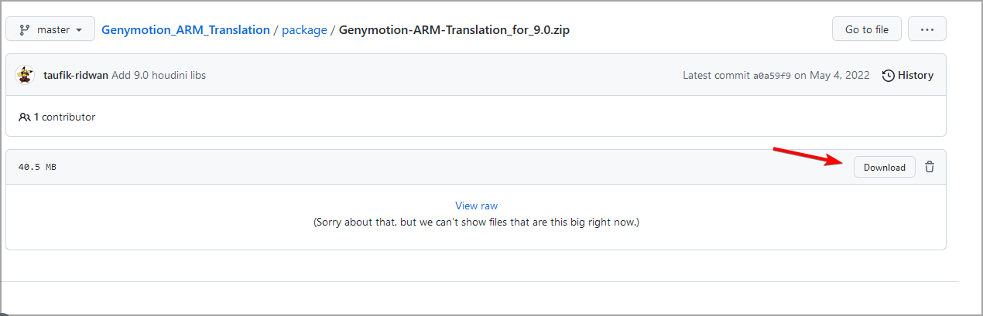Click the Go to file button
The height and width of the screenshot is (316, 983).
click(866, 29)
